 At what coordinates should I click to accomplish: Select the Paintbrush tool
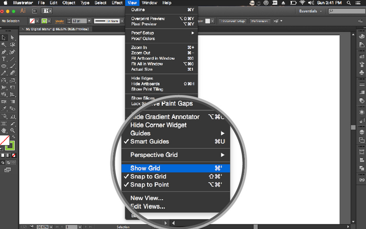(x=13, y=66)
